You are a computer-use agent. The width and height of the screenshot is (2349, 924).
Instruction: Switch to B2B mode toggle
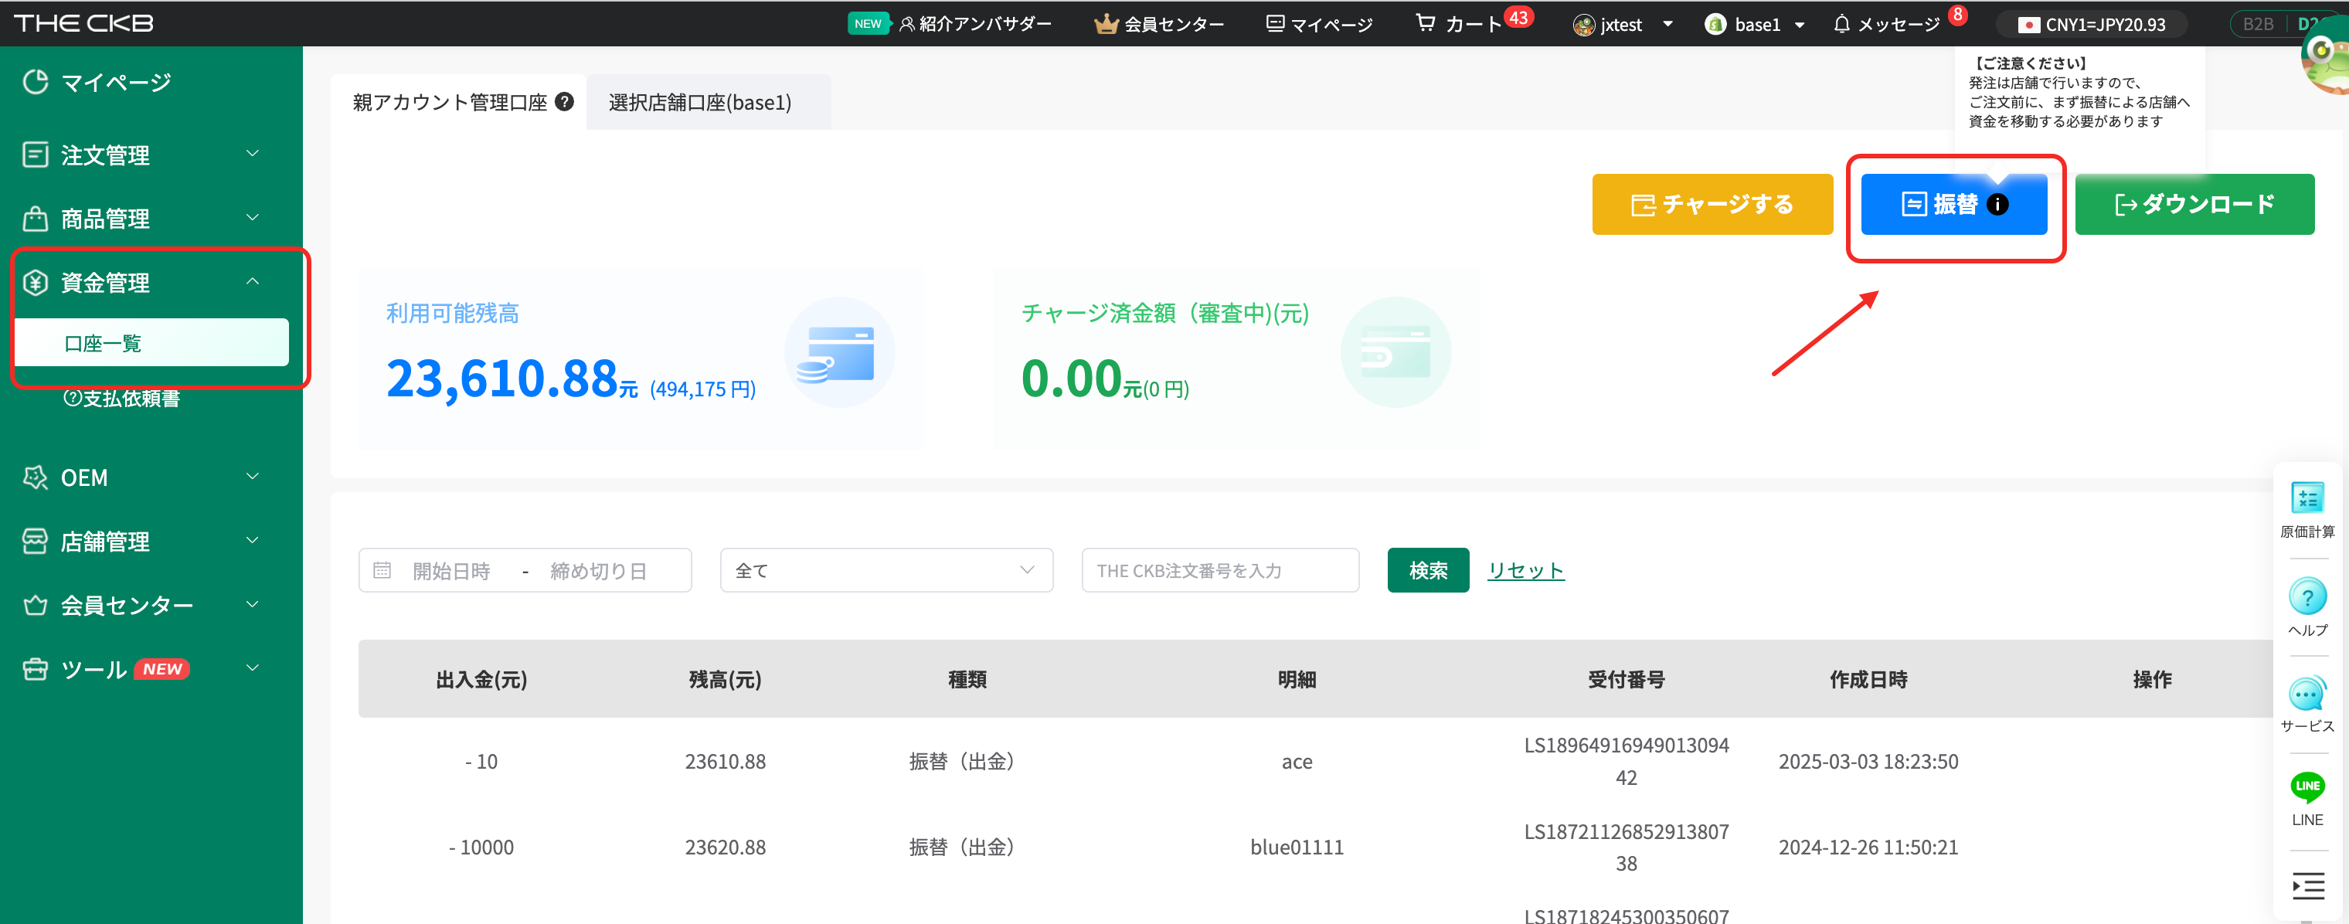(2258, 24)
